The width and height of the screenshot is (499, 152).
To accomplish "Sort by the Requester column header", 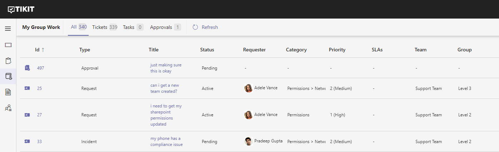I will 255,50.
